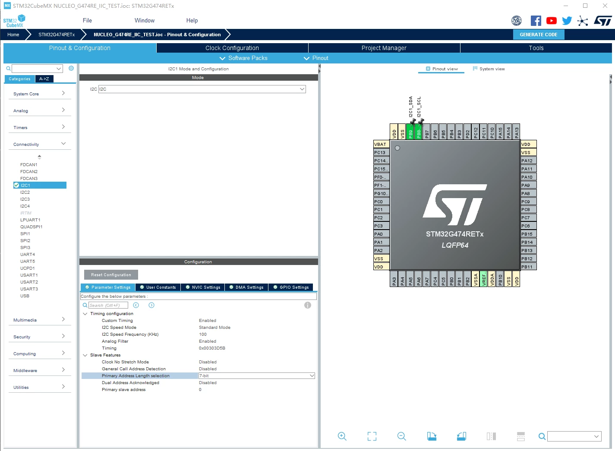Screen dimensions: 615x451
Task: Collapse the Timing configuration group
Action: [85, 314]
